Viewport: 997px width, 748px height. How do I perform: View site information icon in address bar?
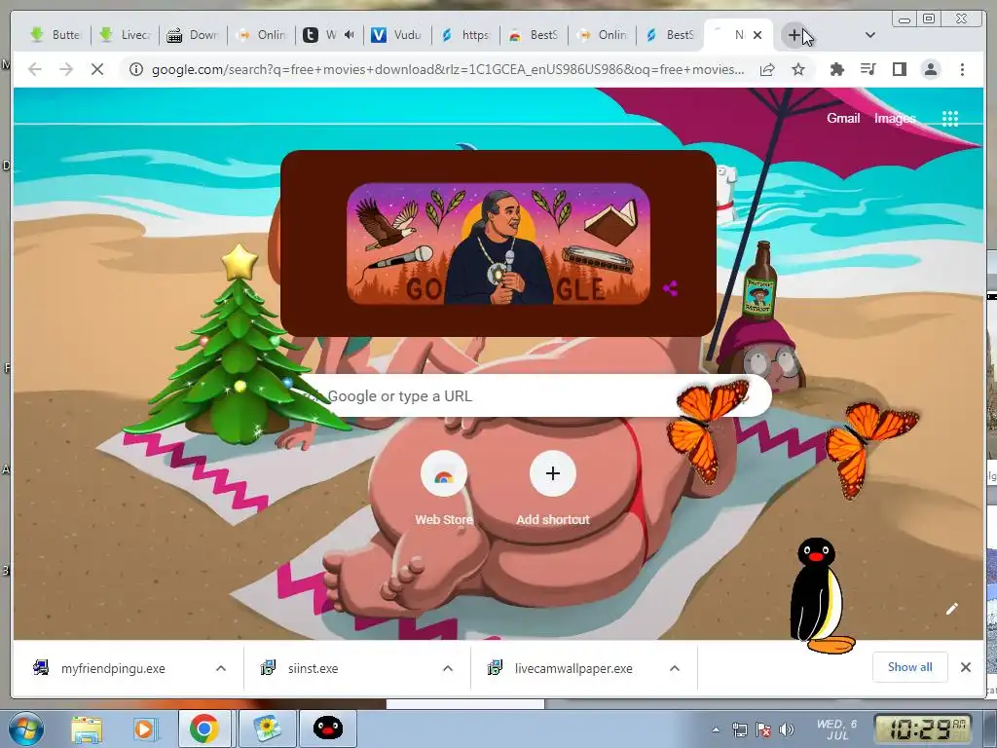coord(136,69)
